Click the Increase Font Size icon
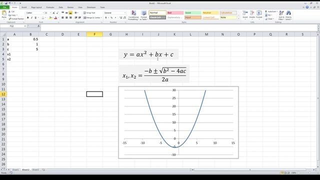Viewport: 320px width, 180px height. click(x=54, y=13)
